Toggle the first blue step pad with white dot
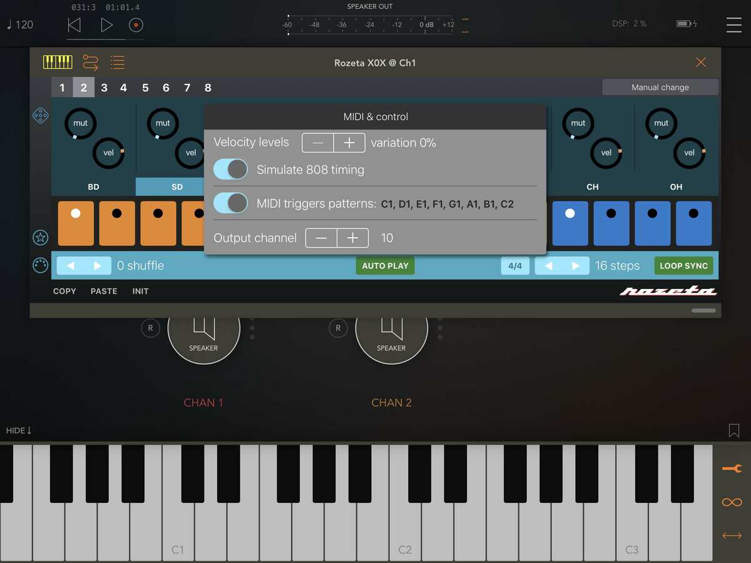 coord(570,223)
